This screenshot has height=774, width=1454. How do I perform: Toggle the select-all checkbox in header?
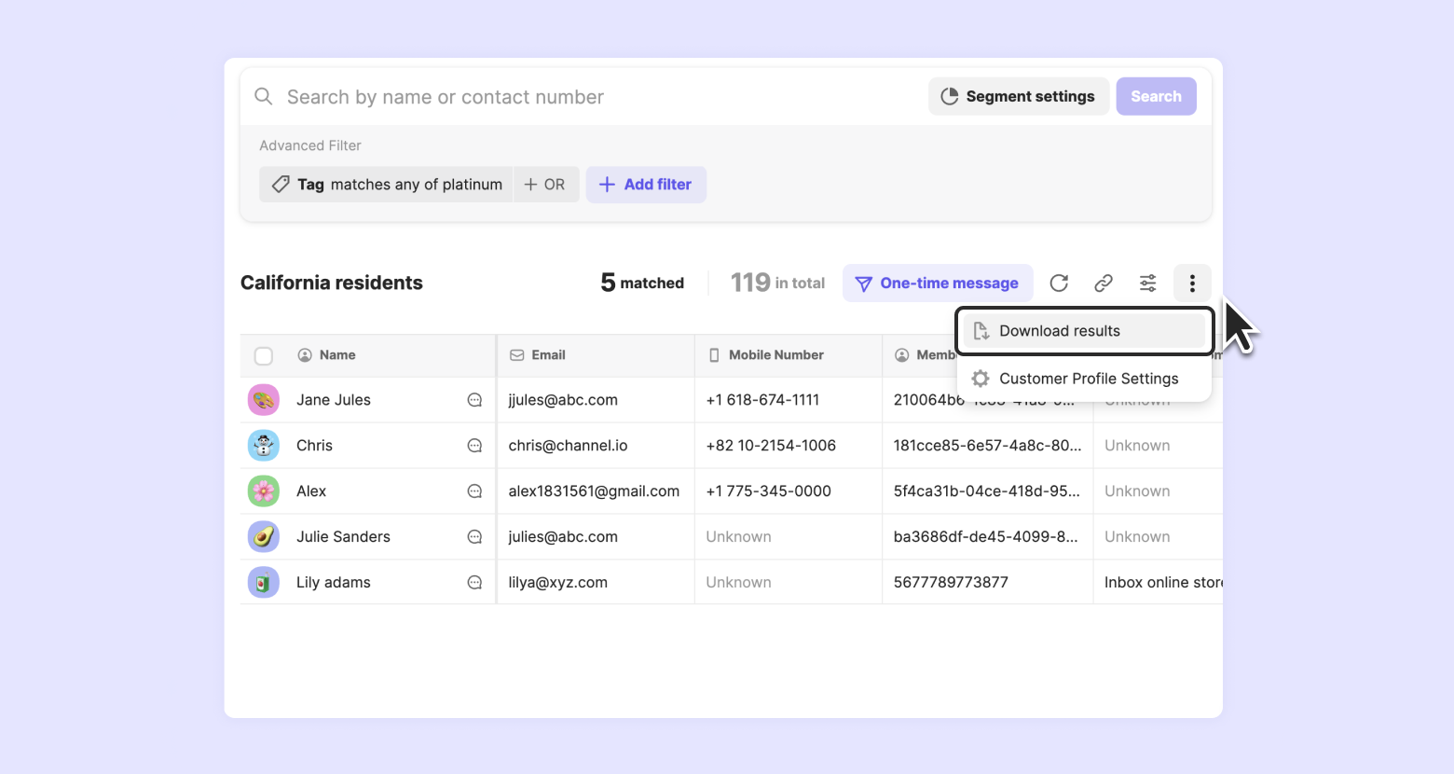pos(264,355)
